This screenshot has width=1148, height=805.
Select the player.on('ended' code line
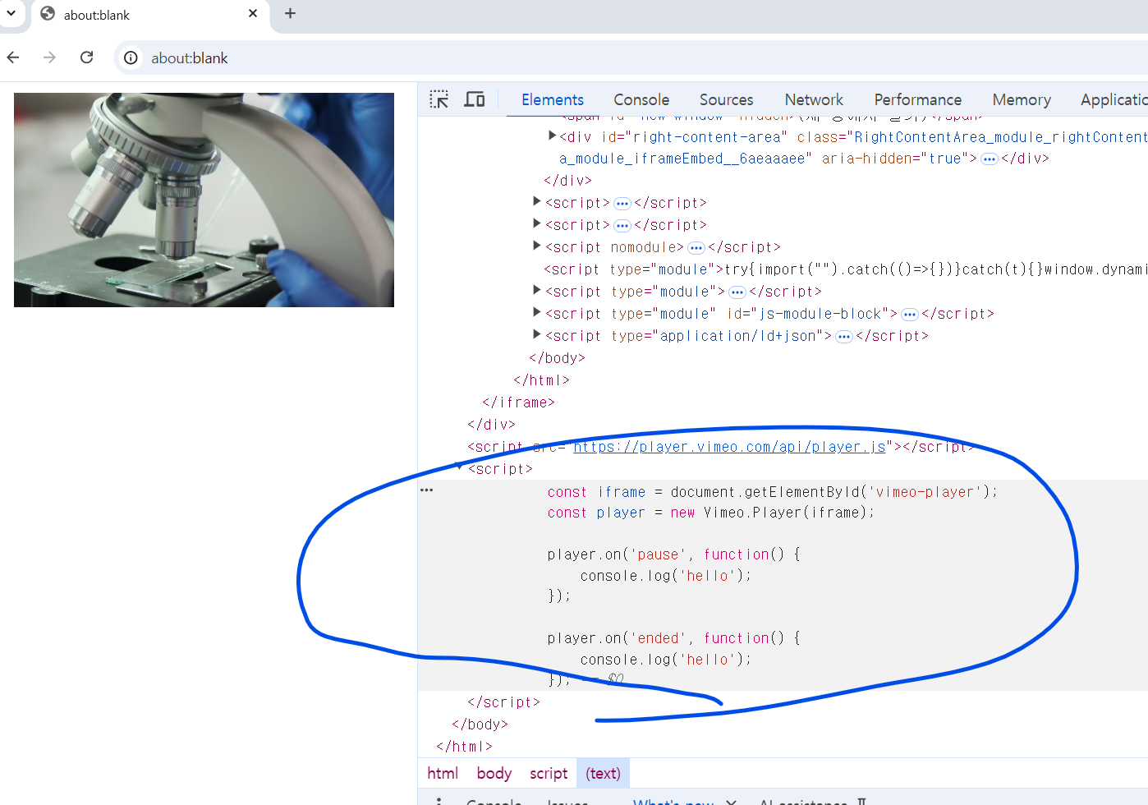coord(674,638)
